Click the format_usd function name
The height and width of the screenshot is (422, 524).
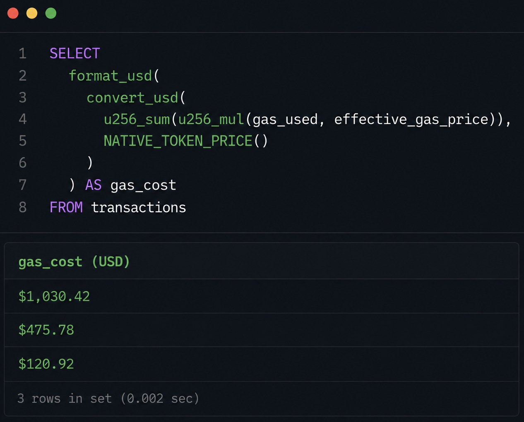point(111,76)
